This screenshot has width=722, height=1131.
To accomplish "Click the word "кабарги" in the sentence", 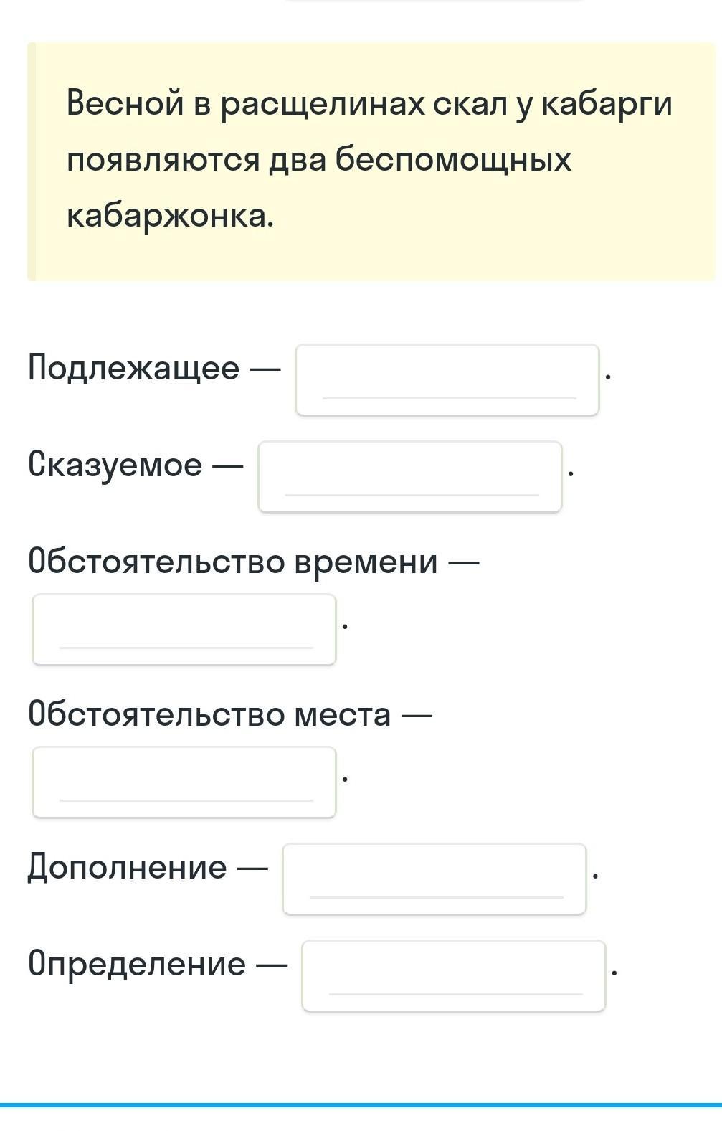I will (x=607, y=105).
